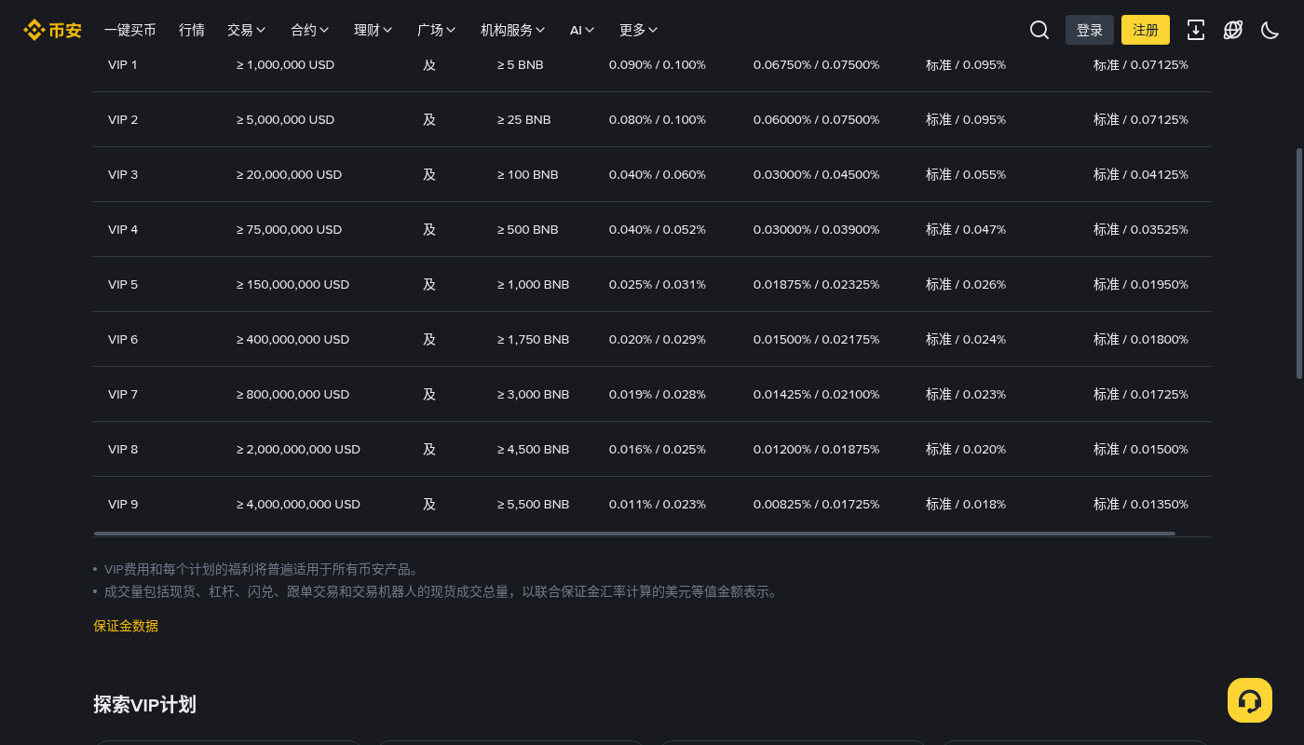
Task: Expand the 合约 dropdown menu
Action: click(310, 30)
